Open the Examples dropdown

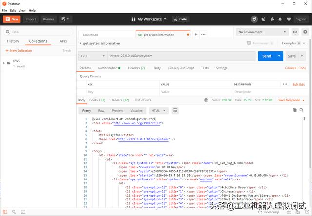click(293, 43)
